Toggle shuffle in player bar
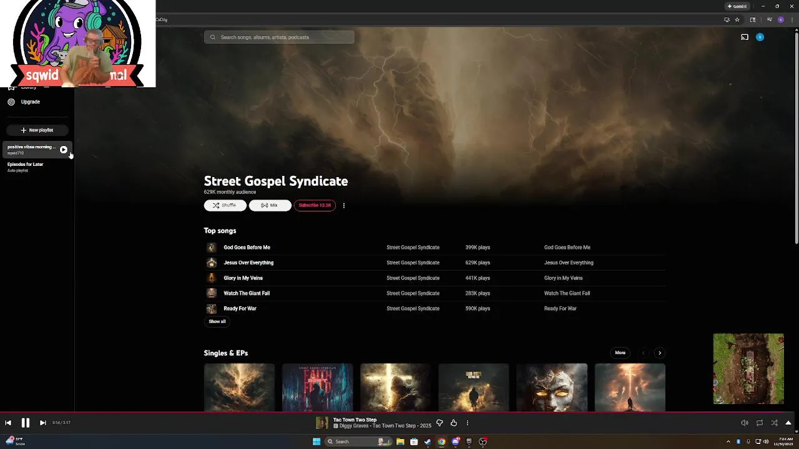The height and width of the screenshot is (449, 799). tap(774, 423)
